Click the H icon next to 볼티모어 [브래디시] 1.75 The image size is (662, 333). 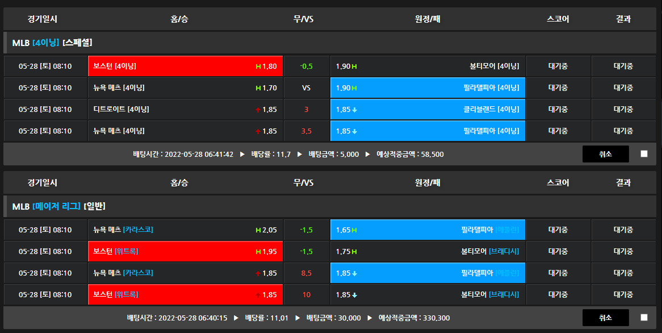(354, 252)
